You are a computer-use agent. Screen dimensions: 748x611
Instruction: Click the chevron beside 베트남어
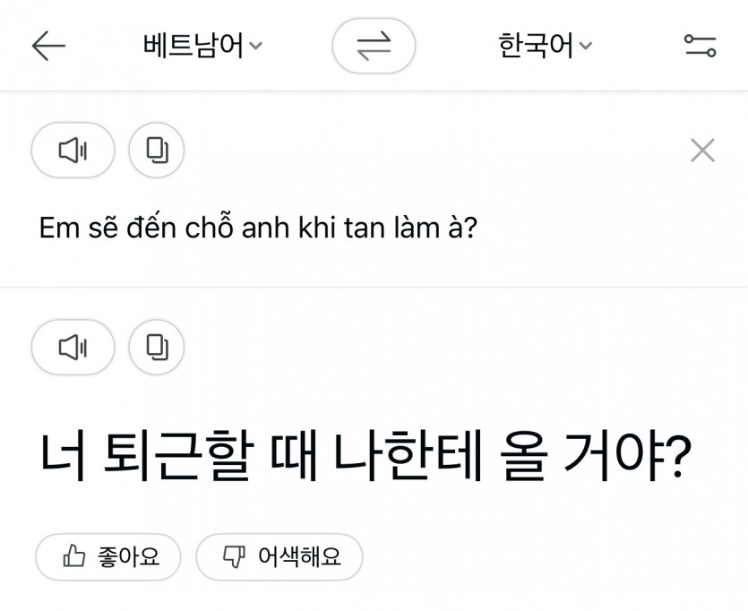[x=255, y=47]
